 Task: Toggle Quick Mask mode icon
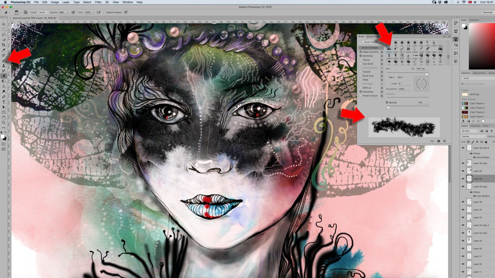[4, 144]
